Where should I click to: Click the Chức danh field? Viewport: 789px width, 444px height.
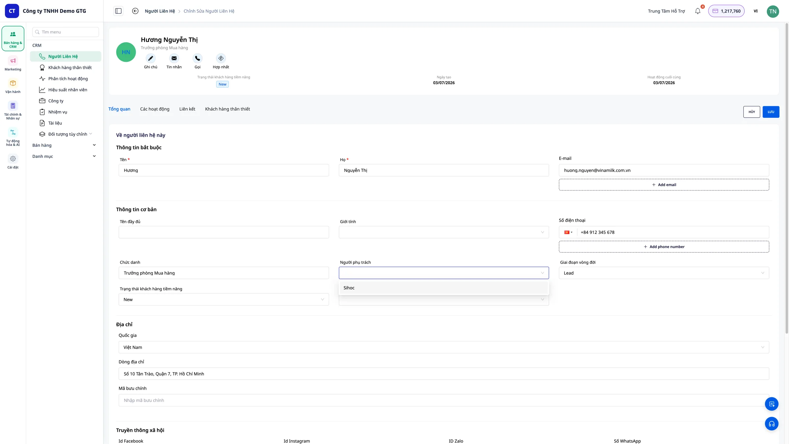pyautogui.click(x=224, y=273)
